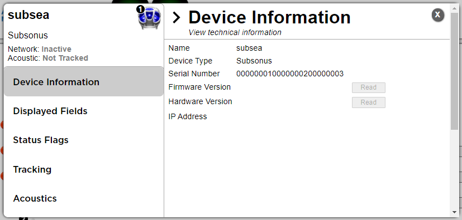
Task: Click Read button for Hardware Version
Action: click(369, 102)
